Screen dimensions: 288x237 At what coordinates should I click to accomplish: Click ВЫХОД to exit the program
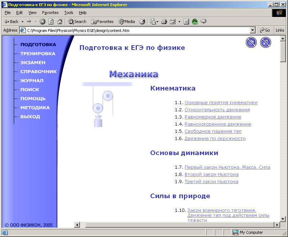point(30,117)
